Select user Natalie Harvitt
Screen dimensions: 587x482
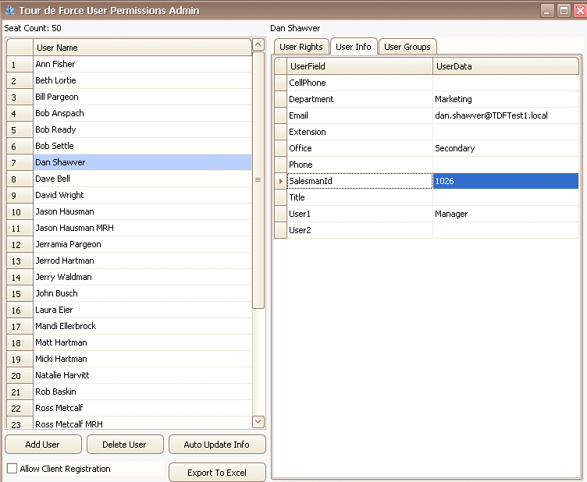tap(142, 375)
